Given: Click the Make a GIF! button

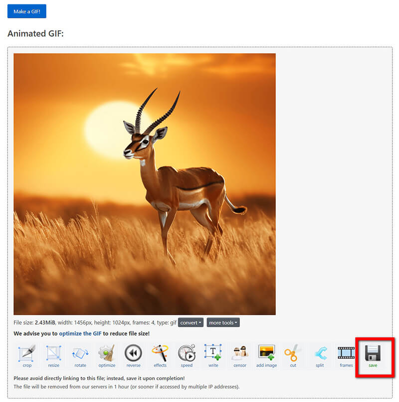Looking at the screenshot, I should (x=26, y=11).
